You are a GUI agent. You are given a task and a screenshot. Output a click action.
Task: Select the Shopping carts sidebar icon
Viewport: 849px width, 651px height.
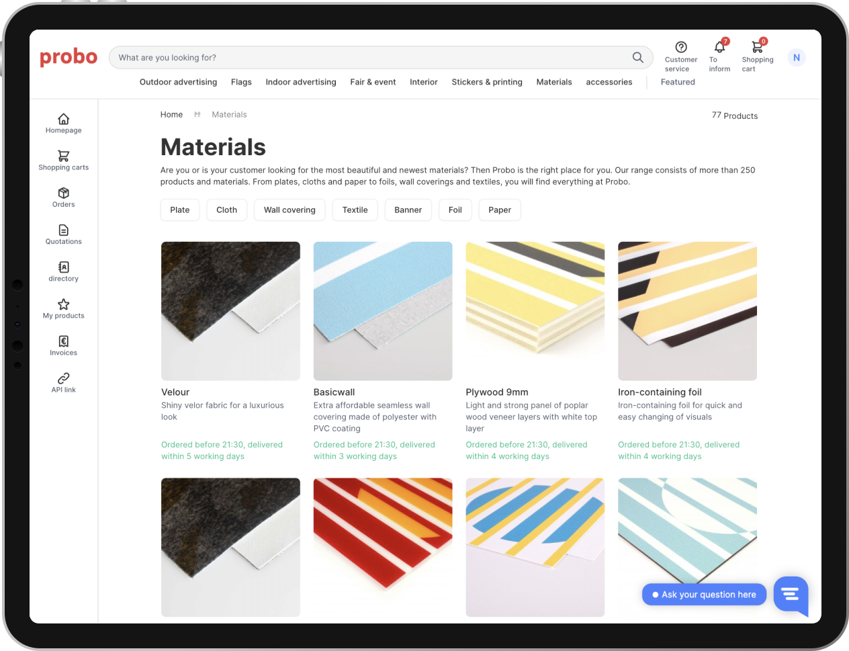(x=63, y=156)
